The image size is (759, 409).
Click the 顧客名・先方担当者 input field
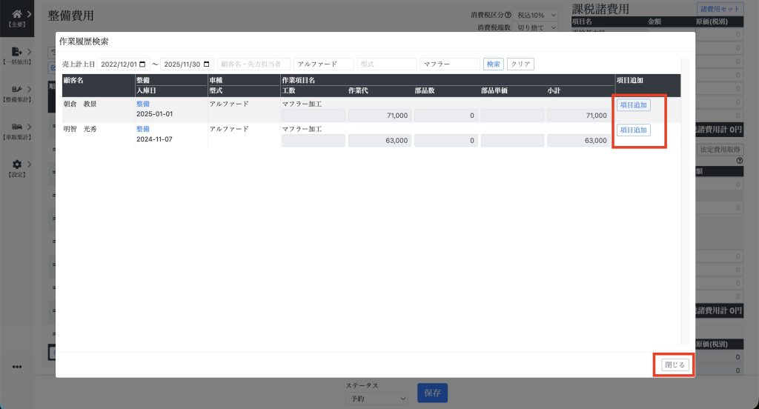pos(253,64)
